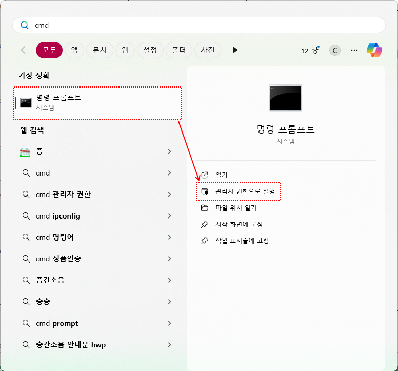Select the 층간소음 안내문 hwp suggestion text

pos(71,345)
